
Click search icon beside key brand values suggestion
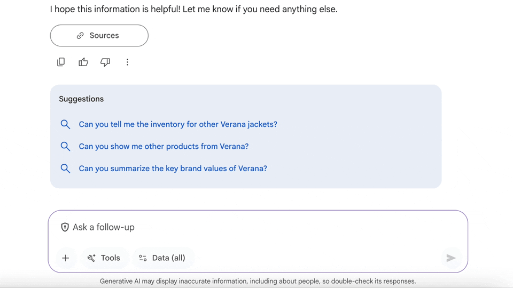(65, 169)
